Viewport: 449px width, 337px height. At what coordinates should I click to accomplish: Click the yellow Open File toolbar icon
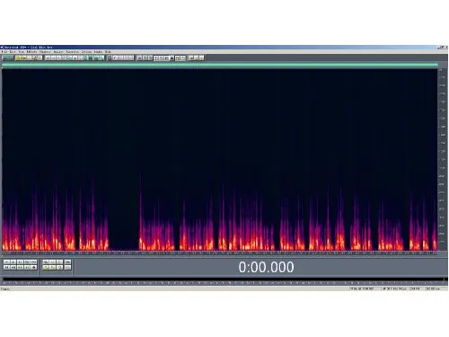click(x=18, y=58)
